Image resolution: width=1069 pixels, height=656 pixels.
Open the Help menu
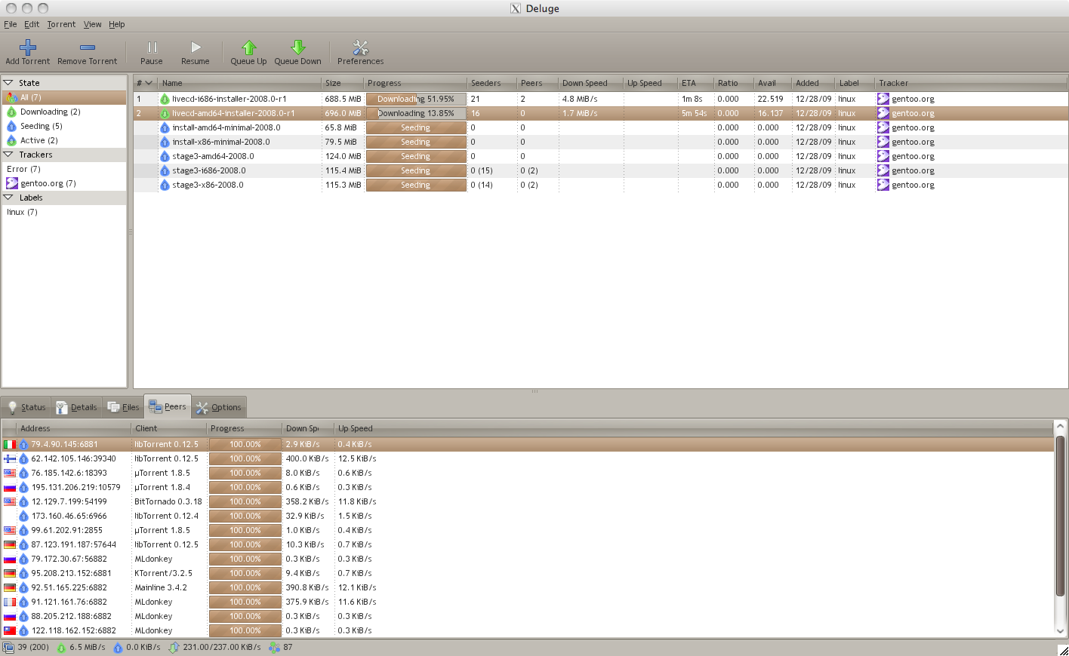(x=116, y=24)
